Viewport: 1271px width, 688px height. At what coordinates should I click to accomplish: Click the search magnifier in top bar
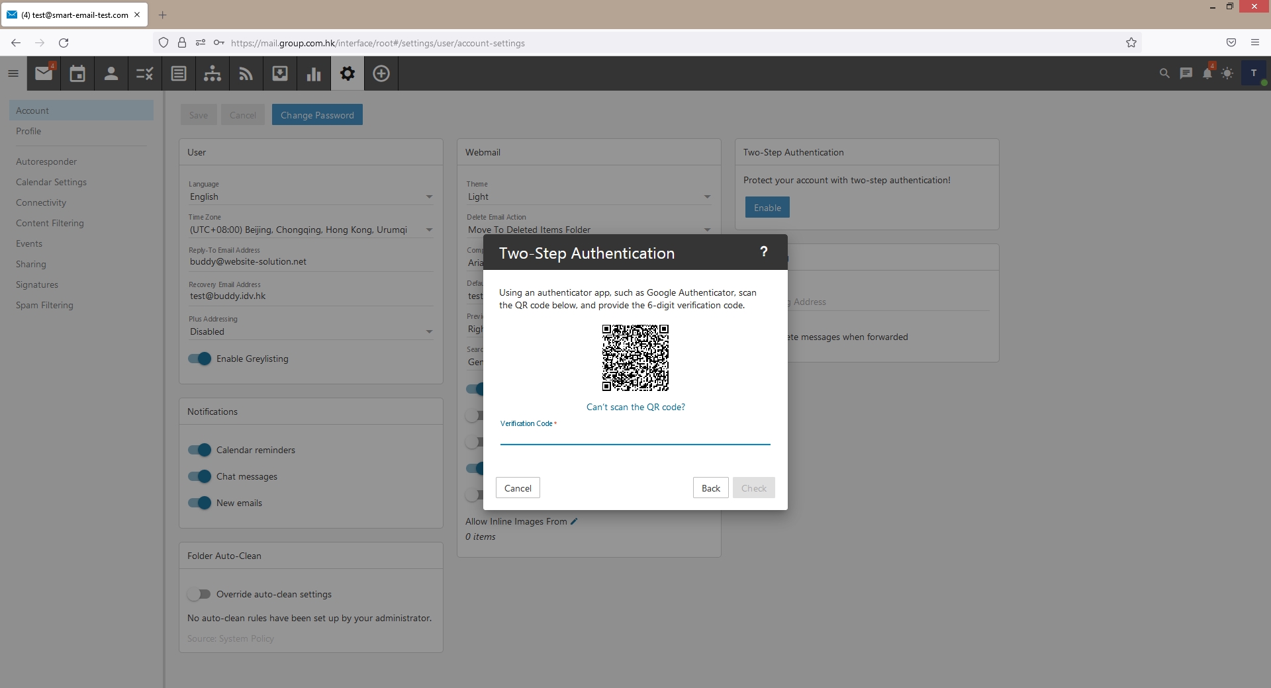1164,73
